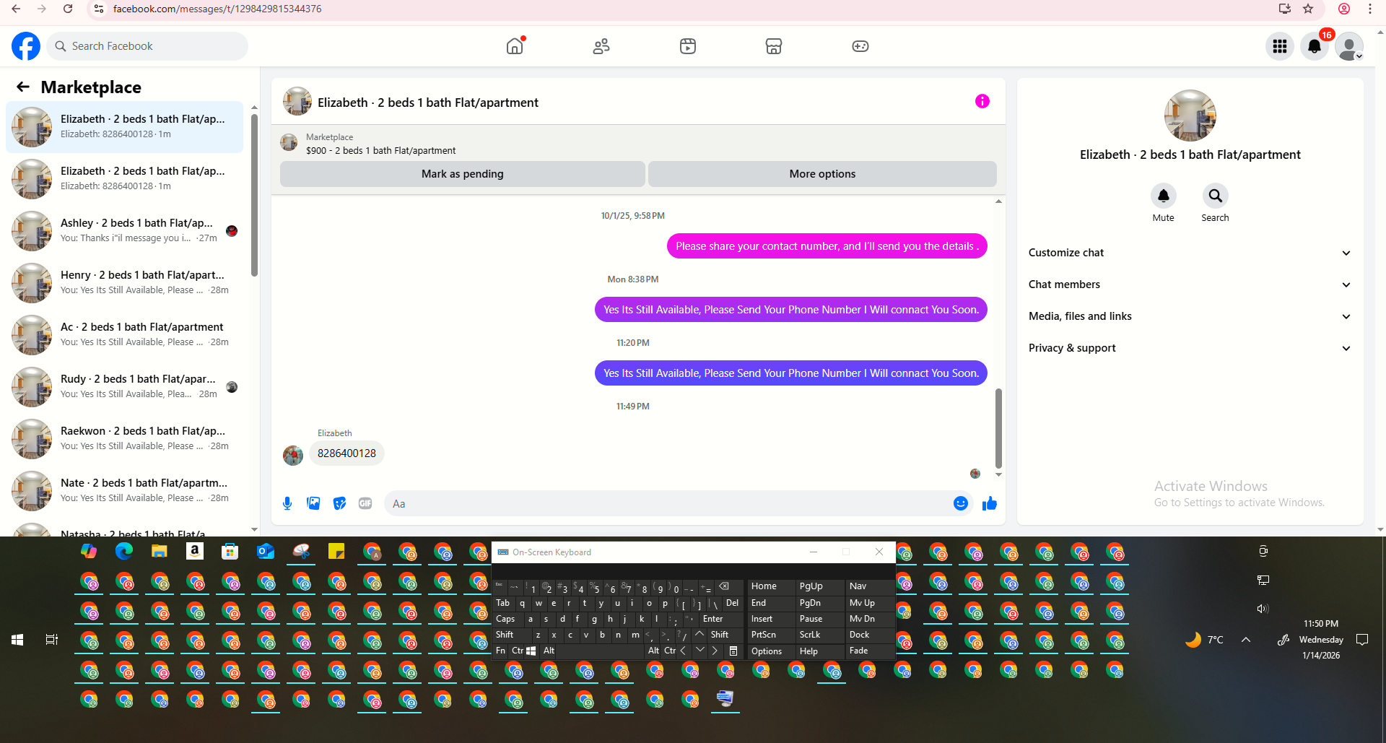Click the 8286400128 message bubble
Screen dimensions: 1386x743
346,453
